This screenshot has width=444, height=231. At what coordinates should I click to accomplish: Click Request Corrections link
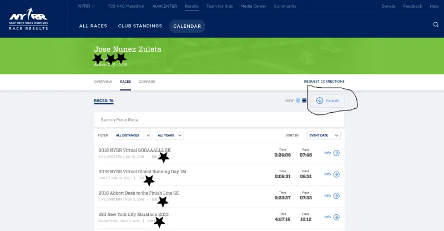pyautogui.click(x=324, y=81)
